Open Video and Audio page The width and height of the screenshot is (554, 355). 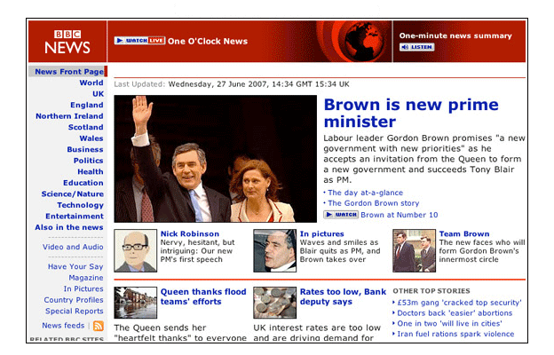tap(73, 247)
